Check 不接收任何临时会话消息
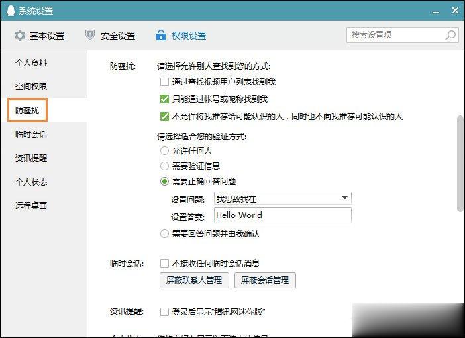 pos(164,263)
